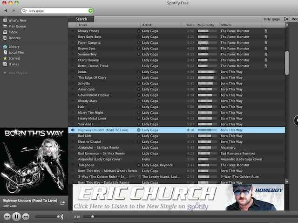Pause playback

point(16,216)
